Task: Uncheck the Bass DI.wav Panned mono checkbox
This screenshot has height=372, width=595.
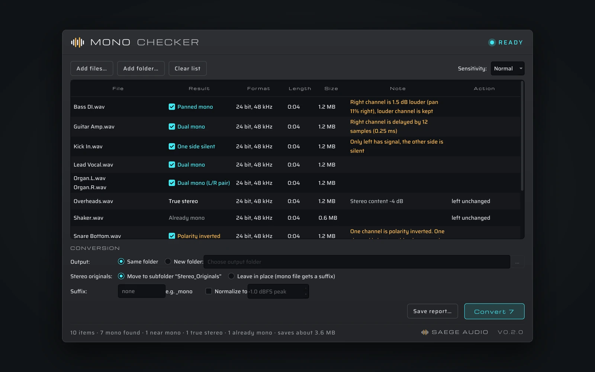Action: [x=172, y=107]
